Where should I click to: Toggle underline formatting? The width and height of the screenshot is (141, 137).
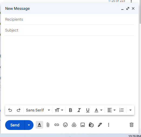point(88,110)
